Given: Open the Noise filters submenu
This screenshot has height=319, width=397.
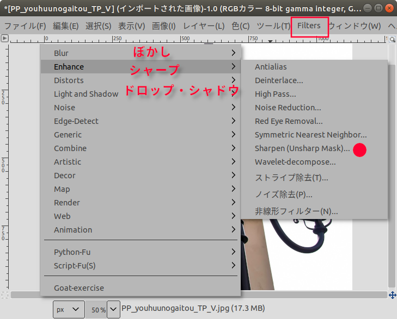Looking at the screenshot, I should coord(141,108).
